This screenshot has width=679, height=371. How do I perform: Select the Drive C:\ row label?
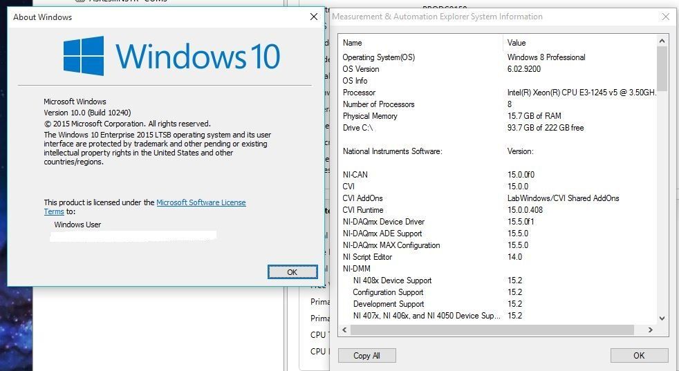click(357, 128)
